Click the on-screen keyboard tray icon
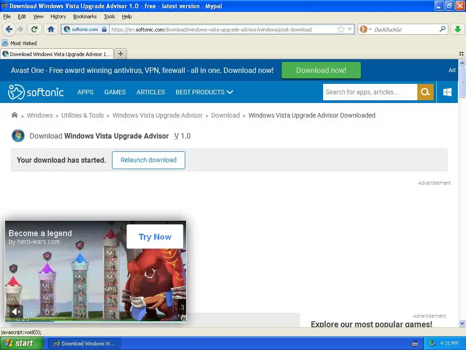Screen dimensions: 466x350 [x=415, y=344]
